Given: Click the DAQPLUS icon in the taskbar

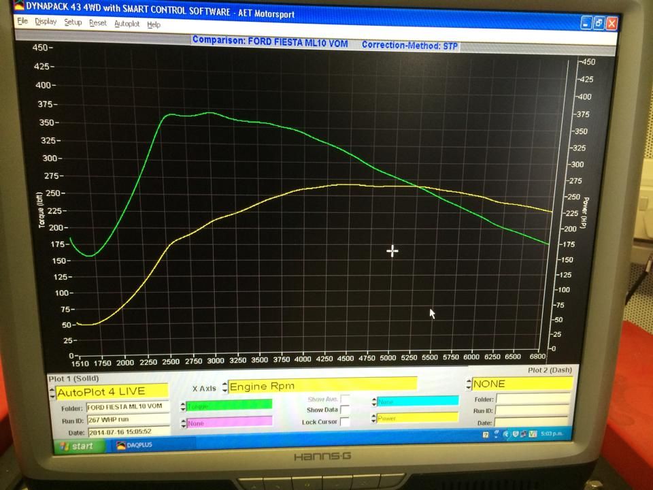Looking at the screenshot, I should click(121, 445).
